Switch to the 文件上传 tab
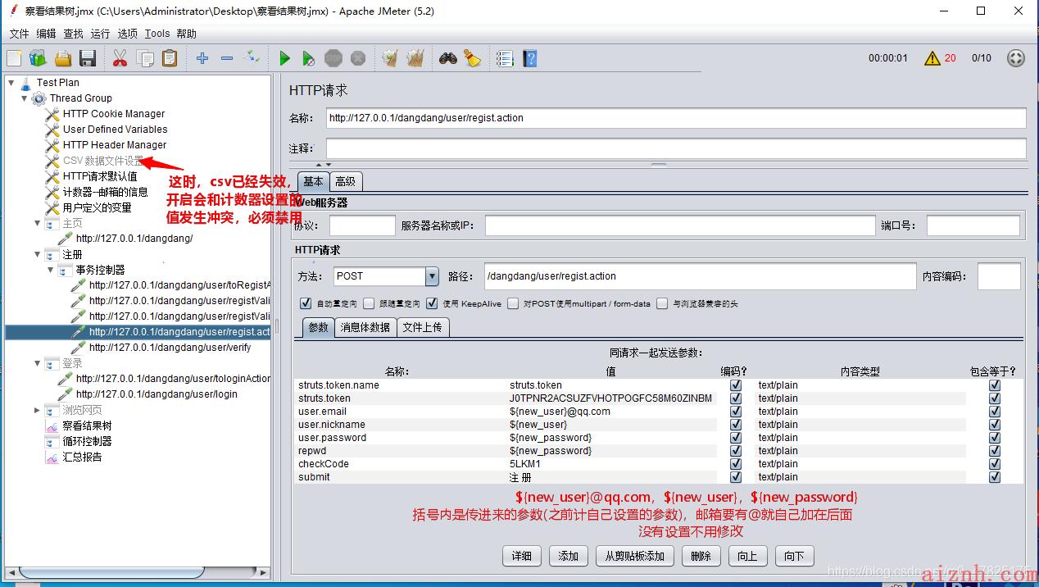This screenshot has width=1039, height=587. pyautogui.click(x=422, y=327)
